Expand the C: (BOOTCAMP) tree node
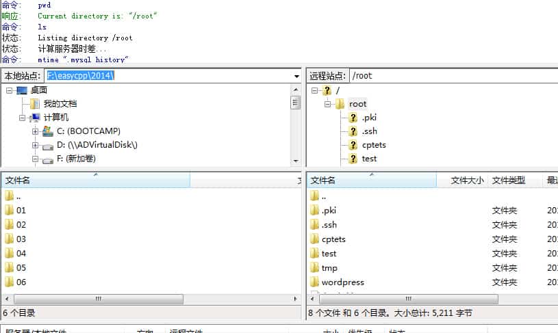558x333 pixels. pos(35,131)
